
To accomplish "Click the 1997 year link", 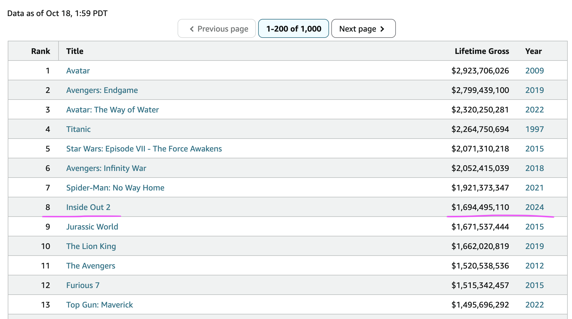I will coord(534,129).
